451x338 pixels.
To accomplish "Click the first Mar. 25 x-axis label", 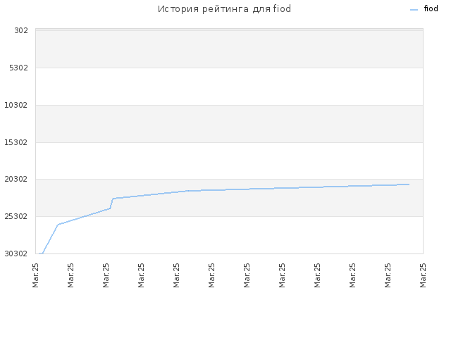I will click(35, 275).
